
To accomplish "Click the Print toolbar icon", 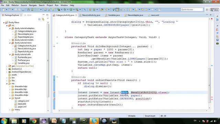I will [23, 10].
